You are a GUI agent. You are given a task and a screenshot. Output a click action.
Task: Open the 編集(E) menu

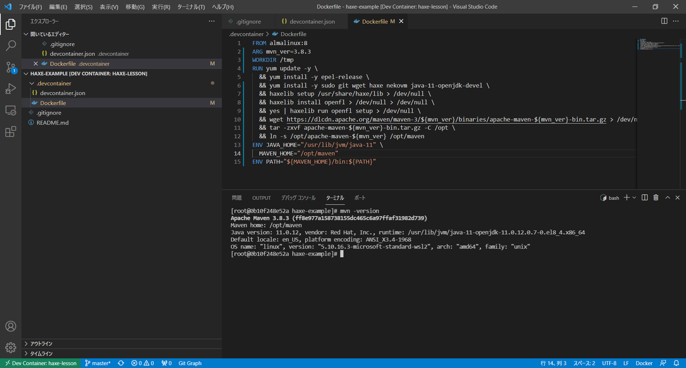(58, 7)
